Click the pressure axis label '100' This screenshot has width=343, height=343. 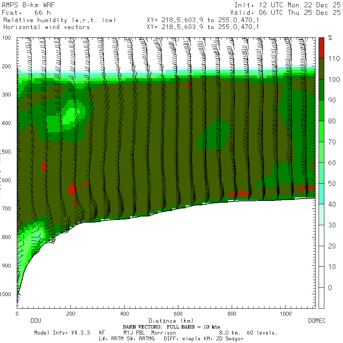(x=6, y=38)
